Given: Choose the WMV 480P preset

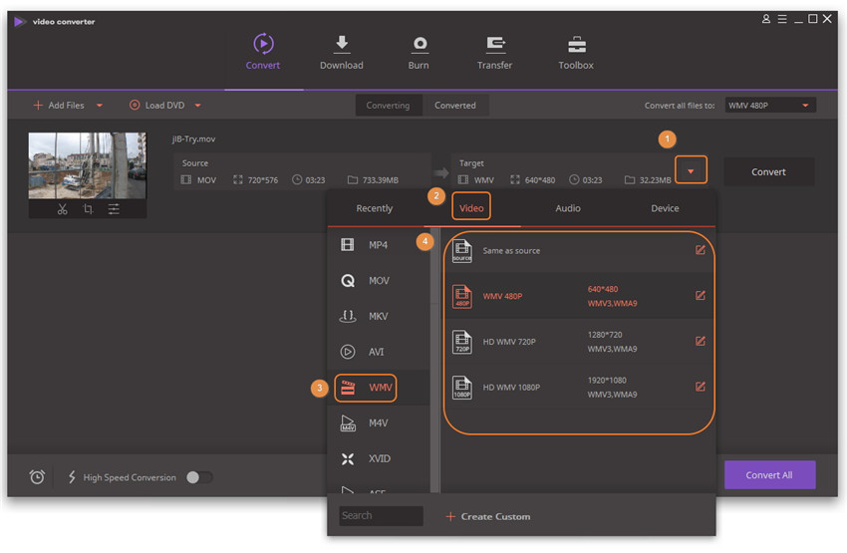Looking at the screenshot, I should 579,296.
